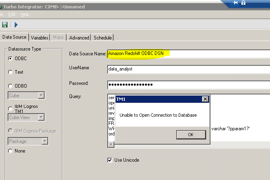Click the pin icon in the blue connection bar
The height and width of the screenshot is (180, 270).
pyautogui.click(x=235, y=3)
